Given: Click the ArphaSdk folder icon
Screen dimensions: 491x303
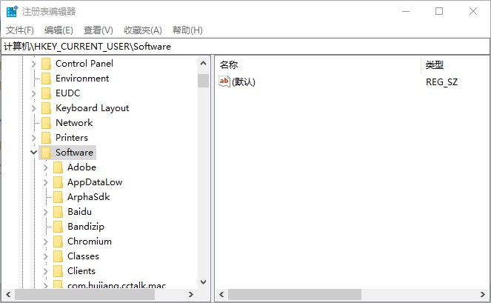Looking at the screenshot, I should [x=58, y=197].
